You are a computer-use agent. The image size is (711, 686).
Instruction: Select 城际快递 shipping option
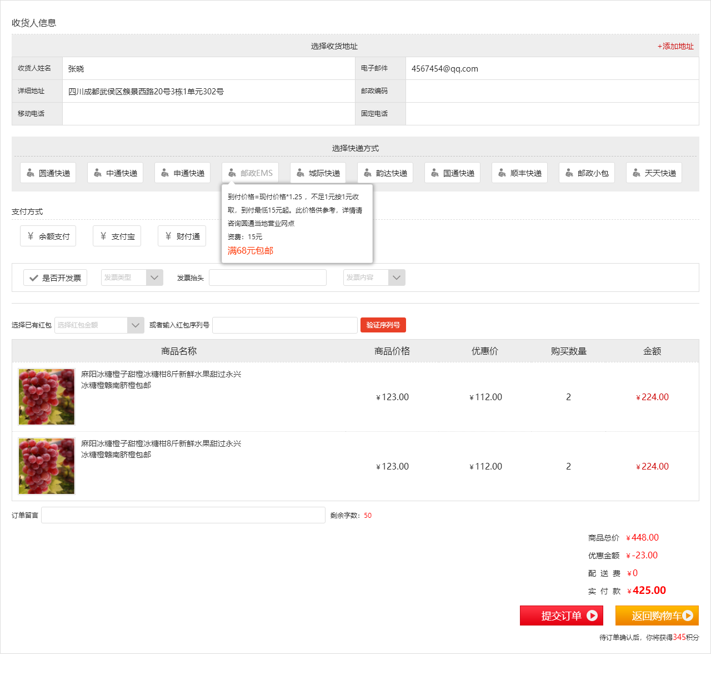tap(318, 173)
